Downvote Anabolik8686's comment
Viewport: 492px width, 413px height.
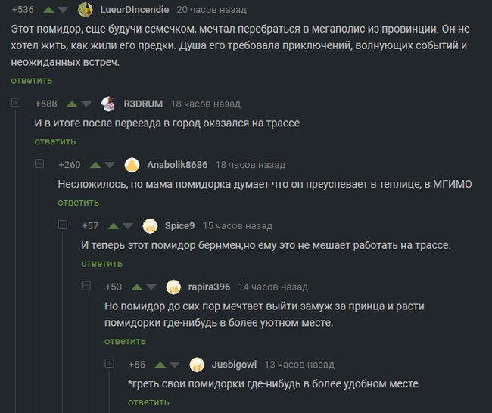[110, 165]
